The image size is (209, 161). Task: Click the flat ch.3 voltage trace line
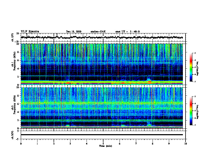tap(102, 135)
